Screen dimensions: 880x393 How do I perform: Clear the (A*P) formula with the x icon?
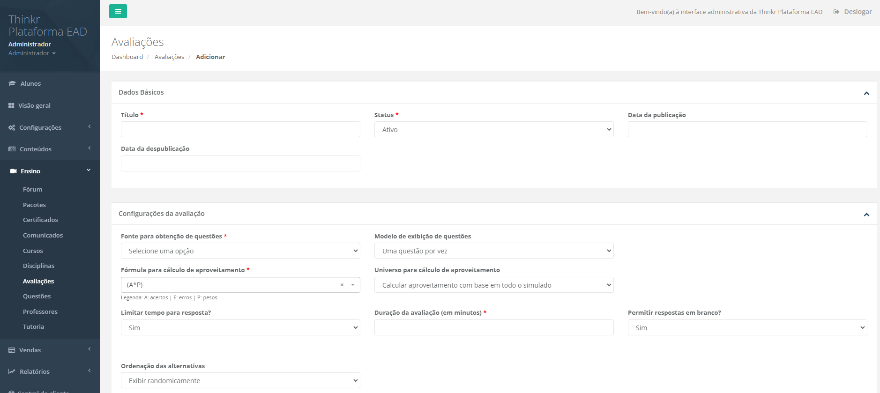pyautogui.click(x=342, y=285)
